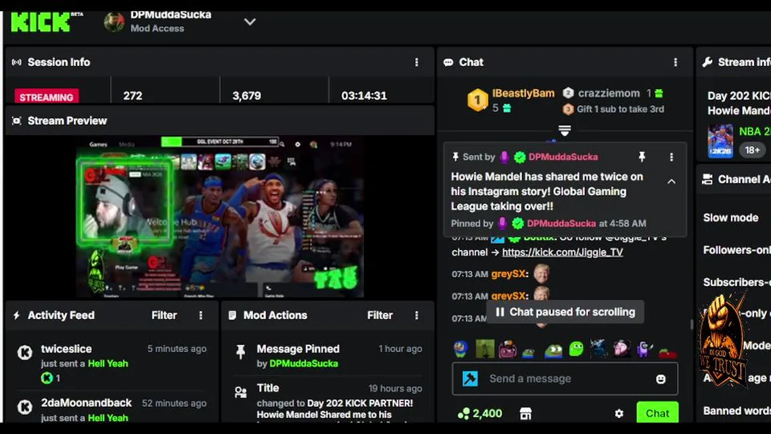Open the channel shop storefront icon
This screenshot has width=771, height=434.
tap(526, 413)
